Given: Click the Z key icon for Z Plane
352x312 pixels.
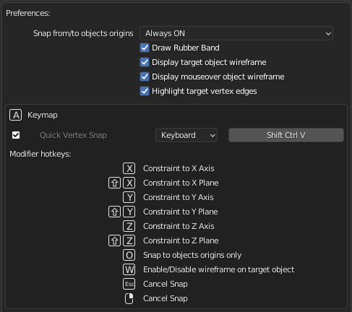Looking at the screenshot, I should [x=129, y=240].
